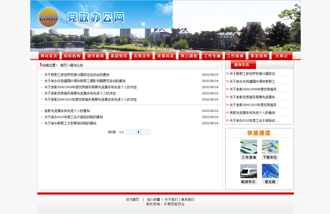Open sidebar notice 关于举办2010年度工会干部培训...
Screen dimensions: 330x214
254,120
